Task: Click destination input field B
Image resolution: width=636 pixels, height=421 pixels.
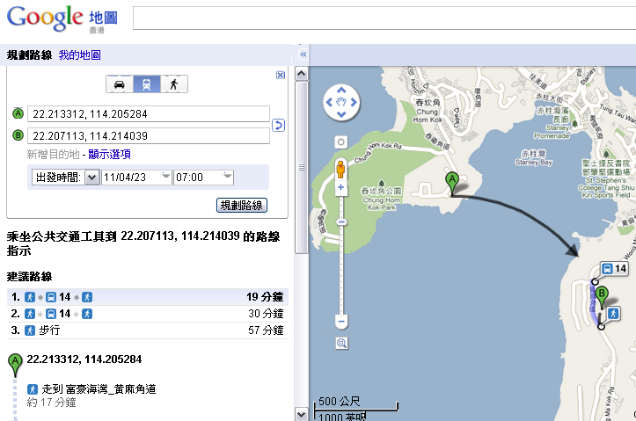Action: click(x=149, y=135)
